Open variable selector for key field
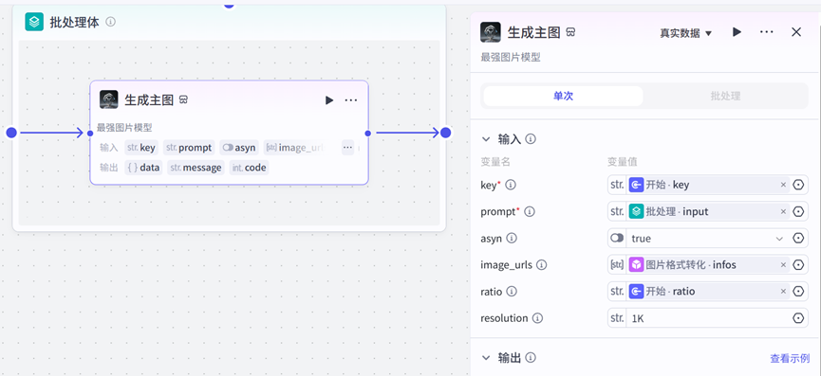Screen dimensions: 821x376 (798, 185)
